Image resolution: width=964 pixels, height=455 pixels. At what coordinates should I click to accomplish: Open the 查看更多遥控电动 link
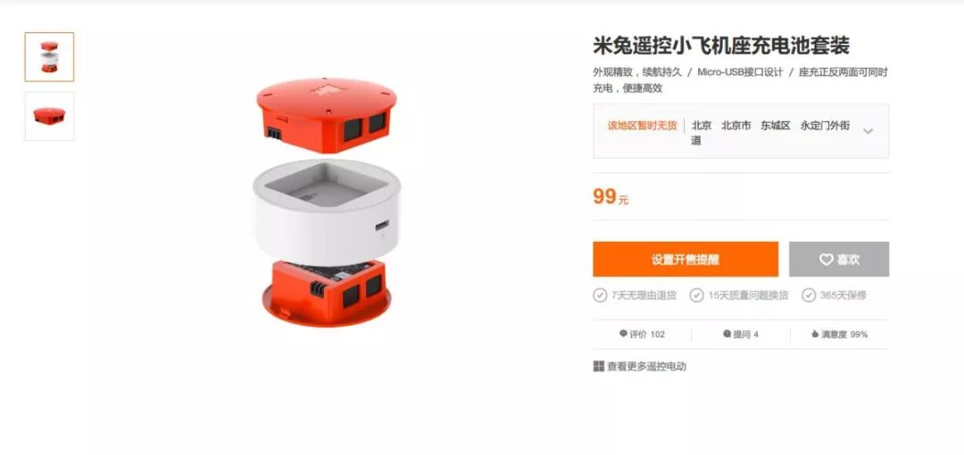coord(647,367)
